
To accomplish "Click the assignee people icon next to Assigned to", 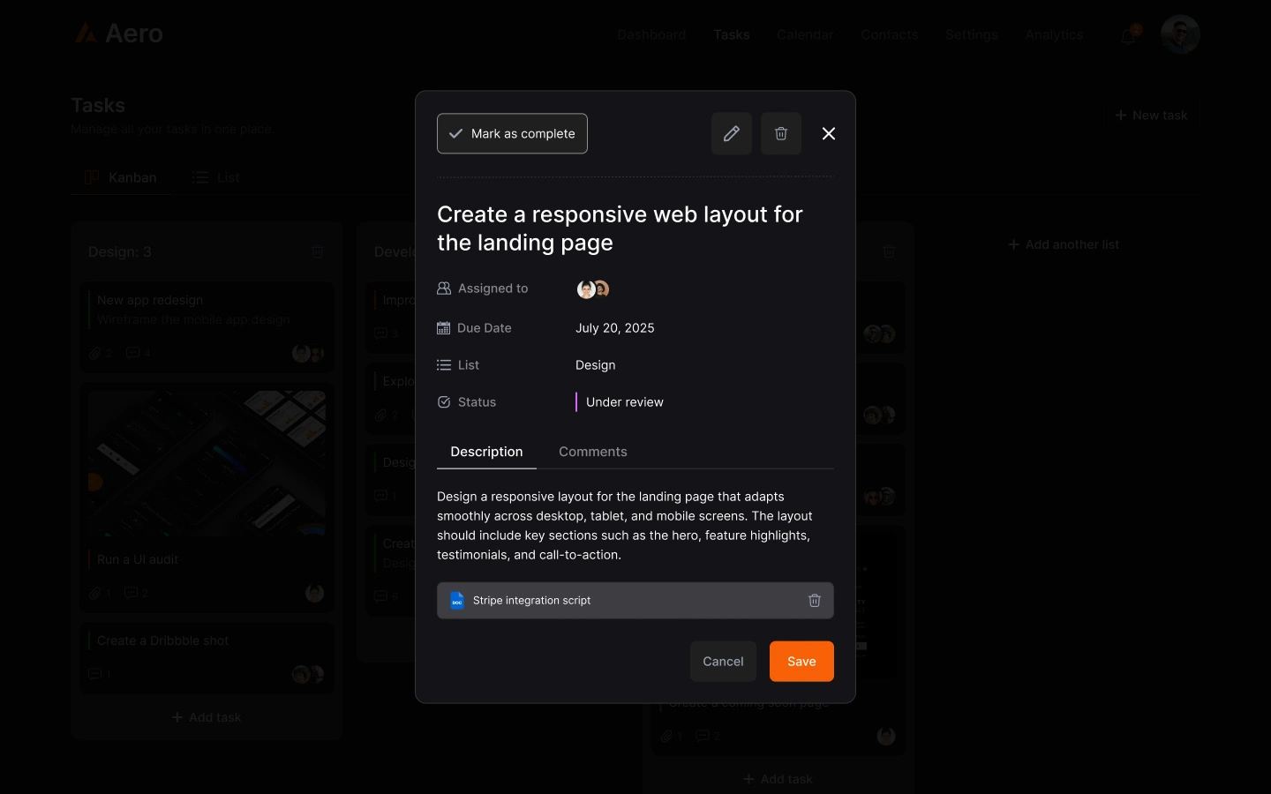I will coord(442,288).
